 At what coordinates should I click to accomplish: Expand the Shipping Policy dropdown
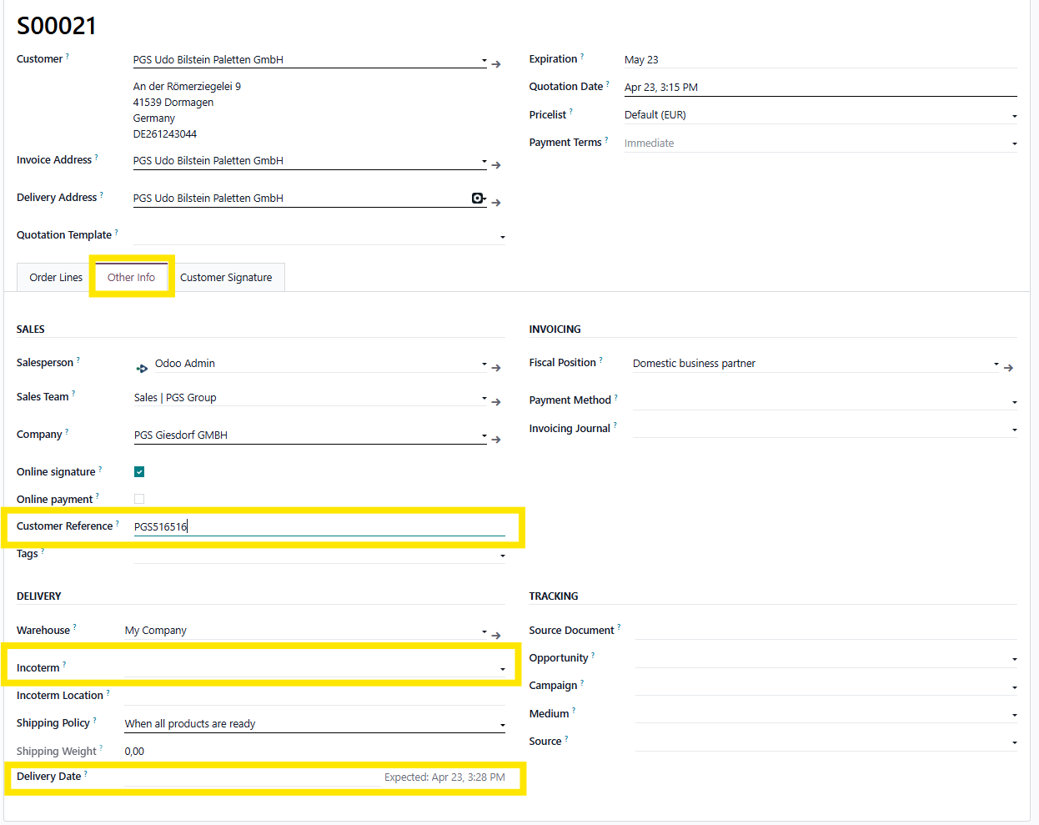[502, 725]
